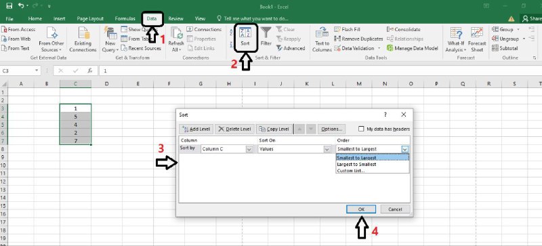This screenshot has width=542, height=246.
Task: Select row header 10
Action: click(x=3, y=165)
